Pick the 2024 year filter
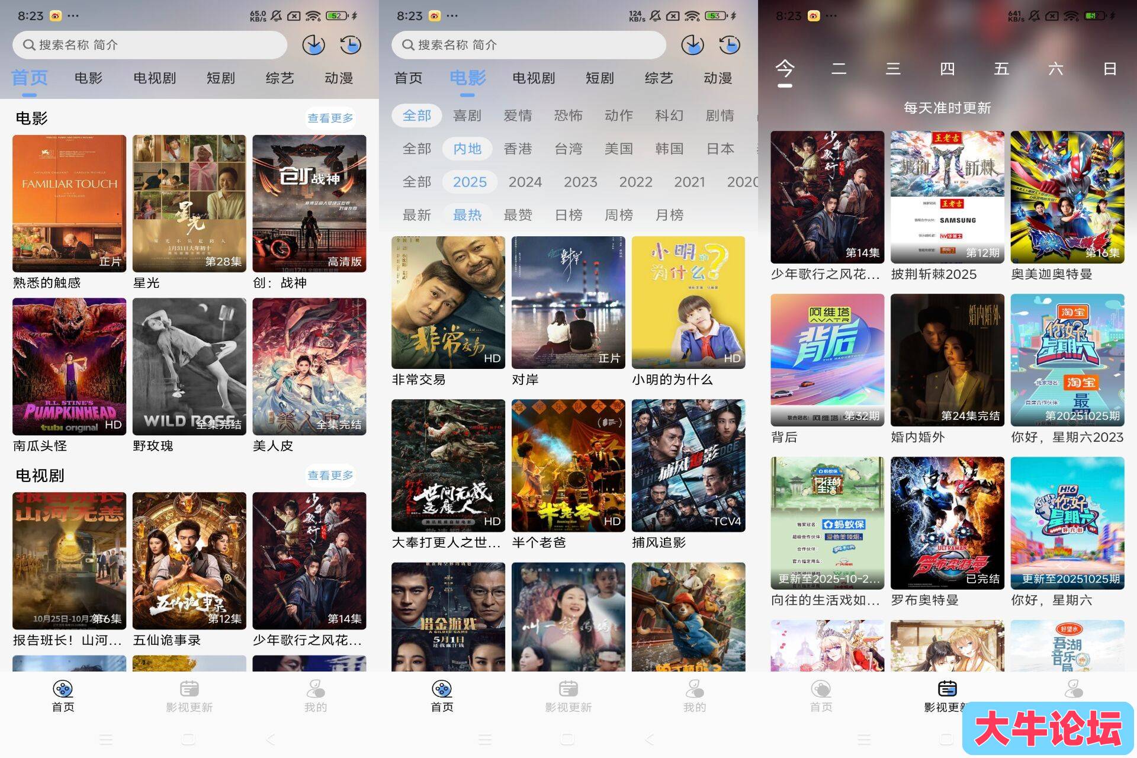Screen dimensions: 1137x758 coord(525,182)
